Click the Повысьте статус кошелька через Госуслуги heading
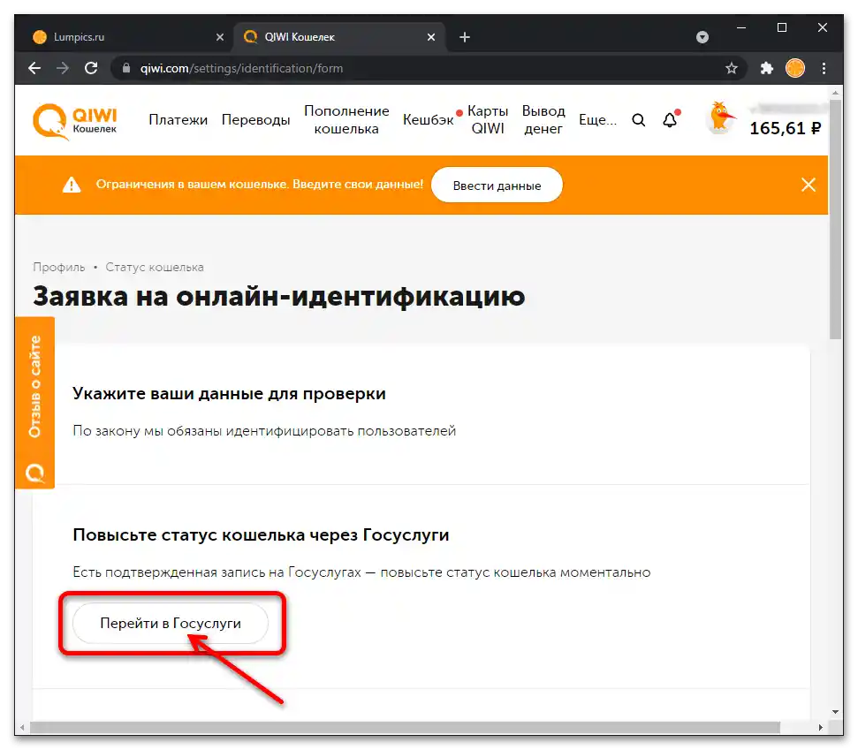Viewport: 858px width, 750px height. point(261,535)
